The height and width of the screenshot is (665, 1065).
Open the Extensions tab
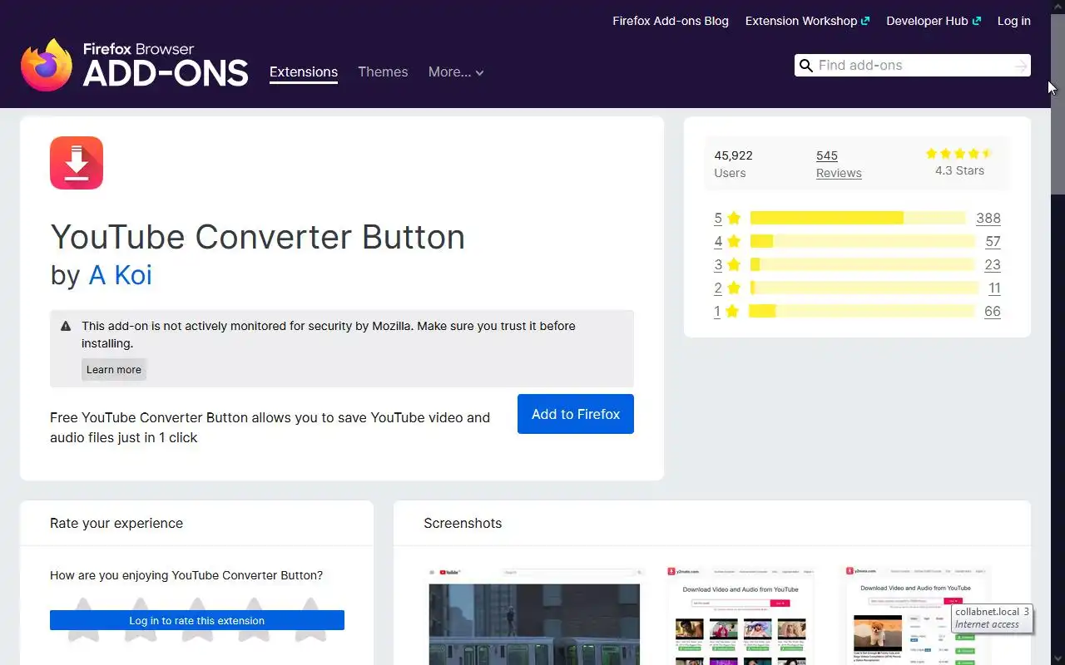[x=304, y=72]
